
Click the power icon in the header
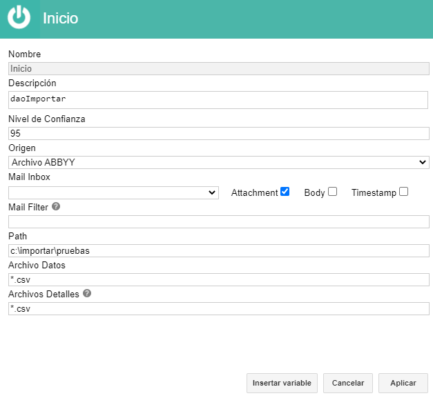coord(19,17)
